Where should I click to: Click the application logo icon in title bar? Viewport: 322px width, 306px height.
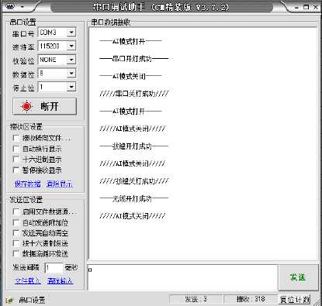tap(10, 6)
